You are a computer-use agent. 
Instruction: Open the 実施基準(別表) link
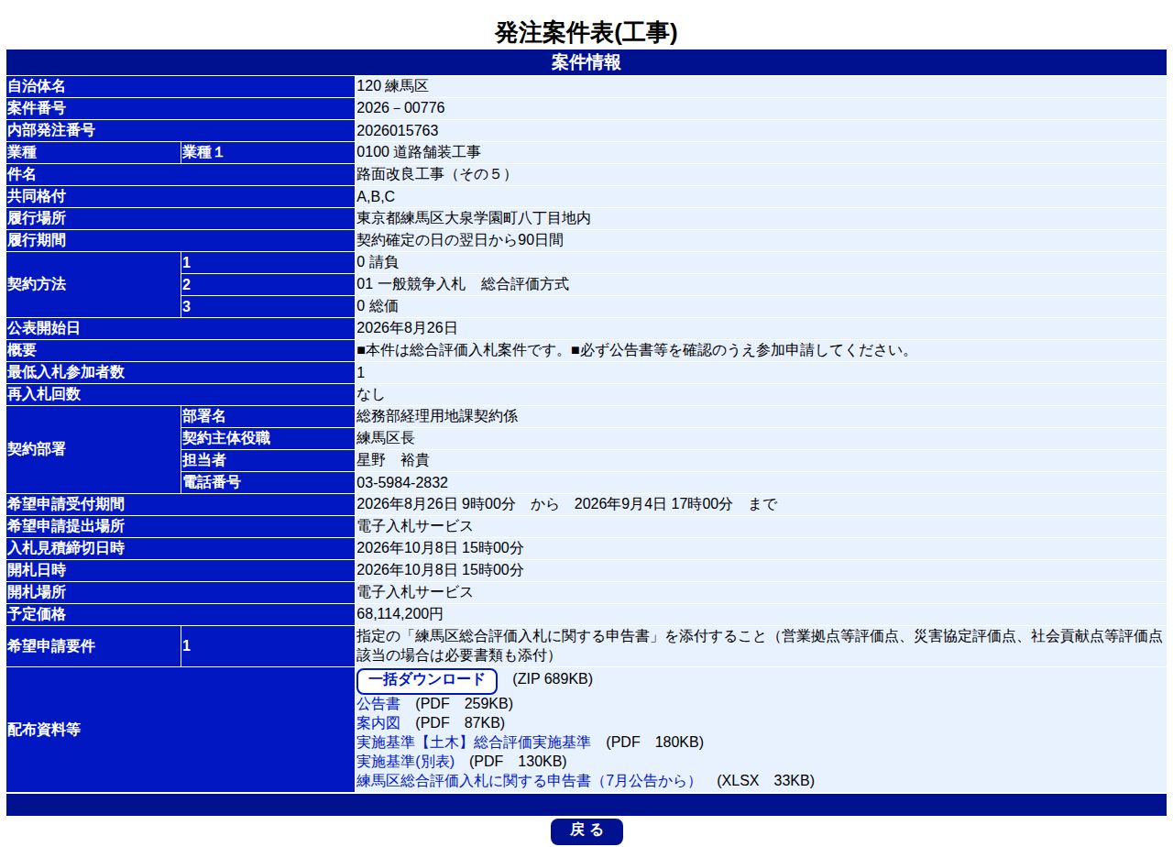(x=405, y=762)
